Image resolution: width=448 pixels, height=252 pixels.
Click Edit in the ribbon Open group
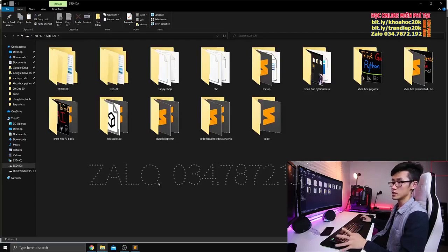[140, 20]
